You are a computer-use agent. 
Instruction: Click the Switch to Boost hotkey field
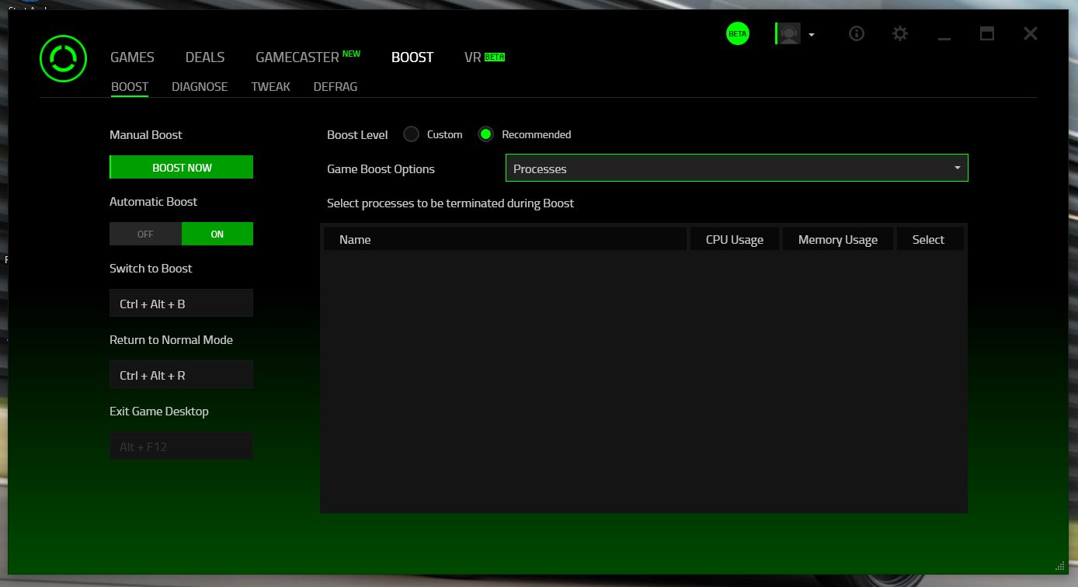[181, 303]
